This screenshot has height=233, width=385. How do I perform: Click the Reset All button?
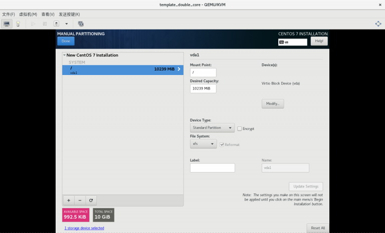(318, 228)
